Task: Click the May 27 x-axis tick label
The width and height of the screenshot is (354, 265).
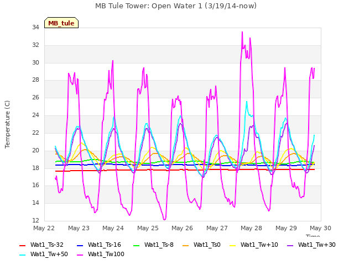Action: pyautogui.click(x=217, y=228)
